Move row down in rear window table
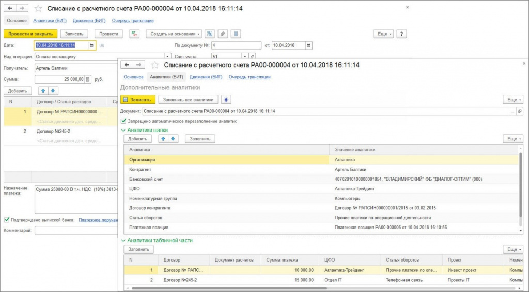The image size is (529, 292). tap(53, 91)
